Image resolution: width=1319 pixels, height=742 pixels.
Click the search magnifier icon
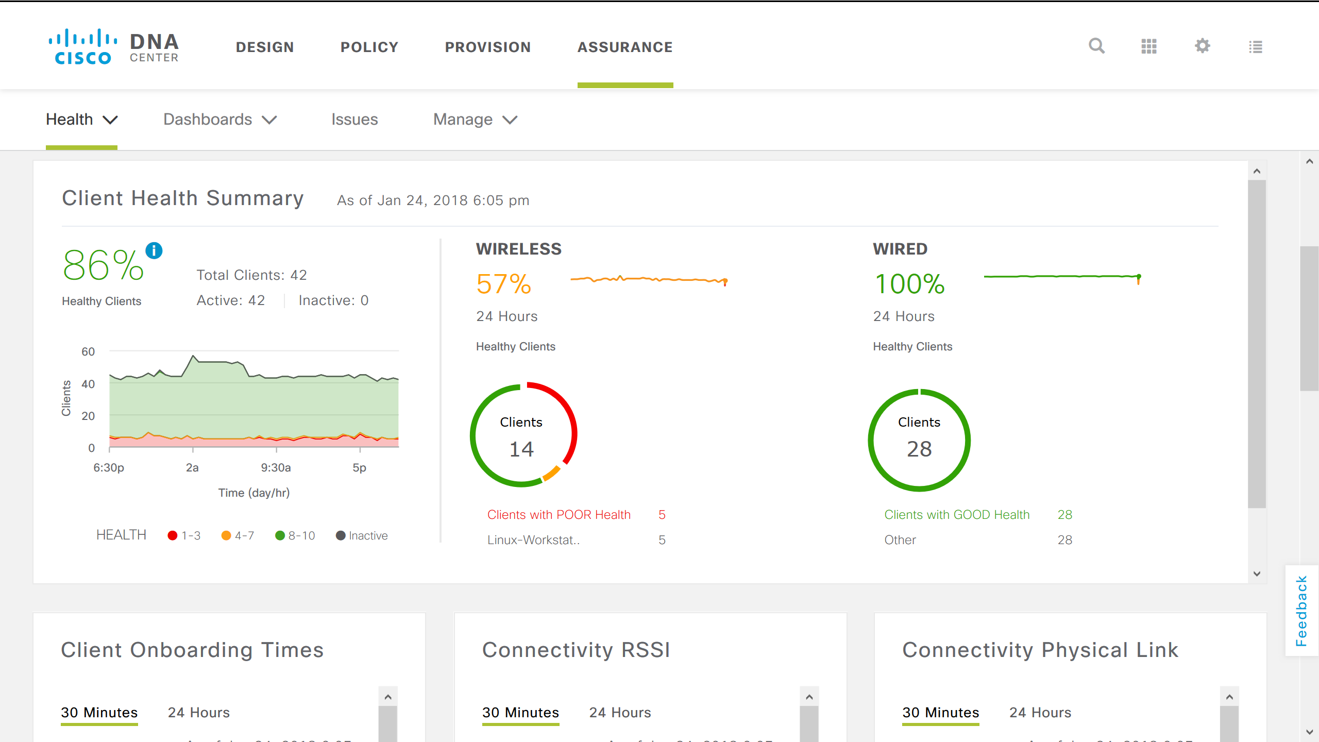[1096, 46]
